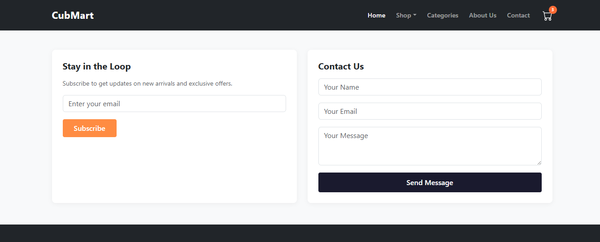Open the Contact nav link
Screen dimensions: 600x242
518,15
